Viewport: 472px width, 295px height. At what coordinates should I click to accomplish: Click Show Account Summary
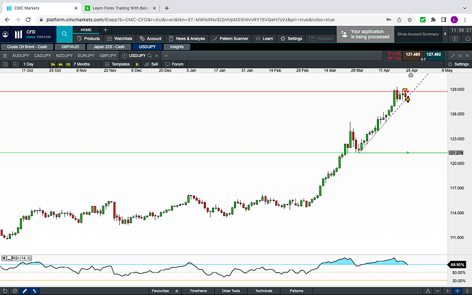click(418, 34)
